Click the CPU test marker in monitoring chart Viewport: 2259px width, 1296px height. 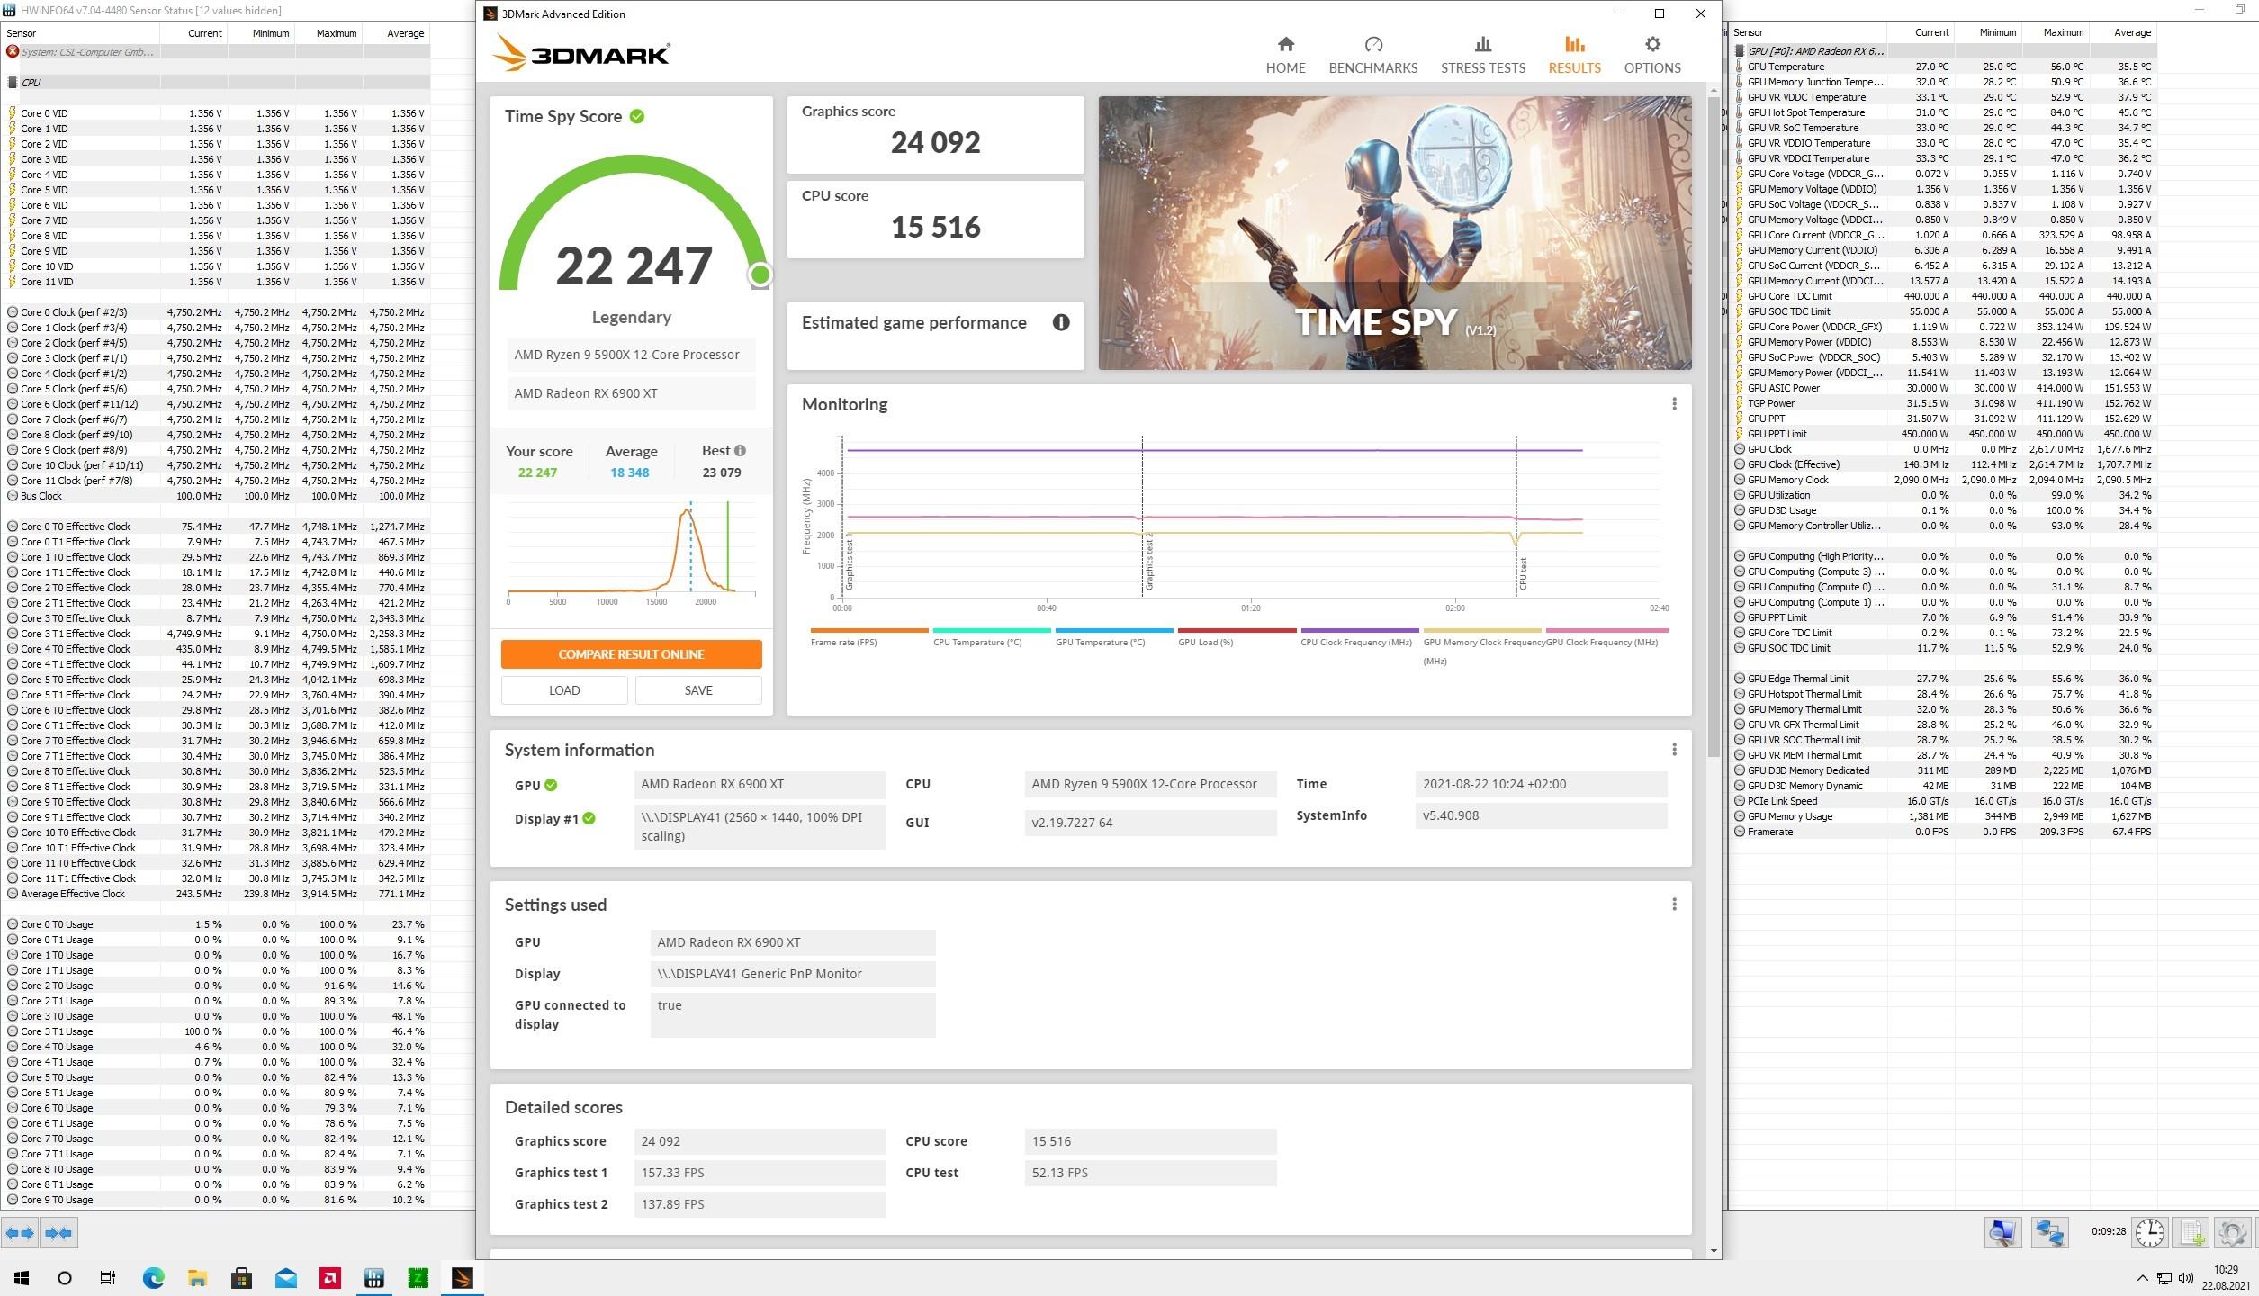(1523, 573)
